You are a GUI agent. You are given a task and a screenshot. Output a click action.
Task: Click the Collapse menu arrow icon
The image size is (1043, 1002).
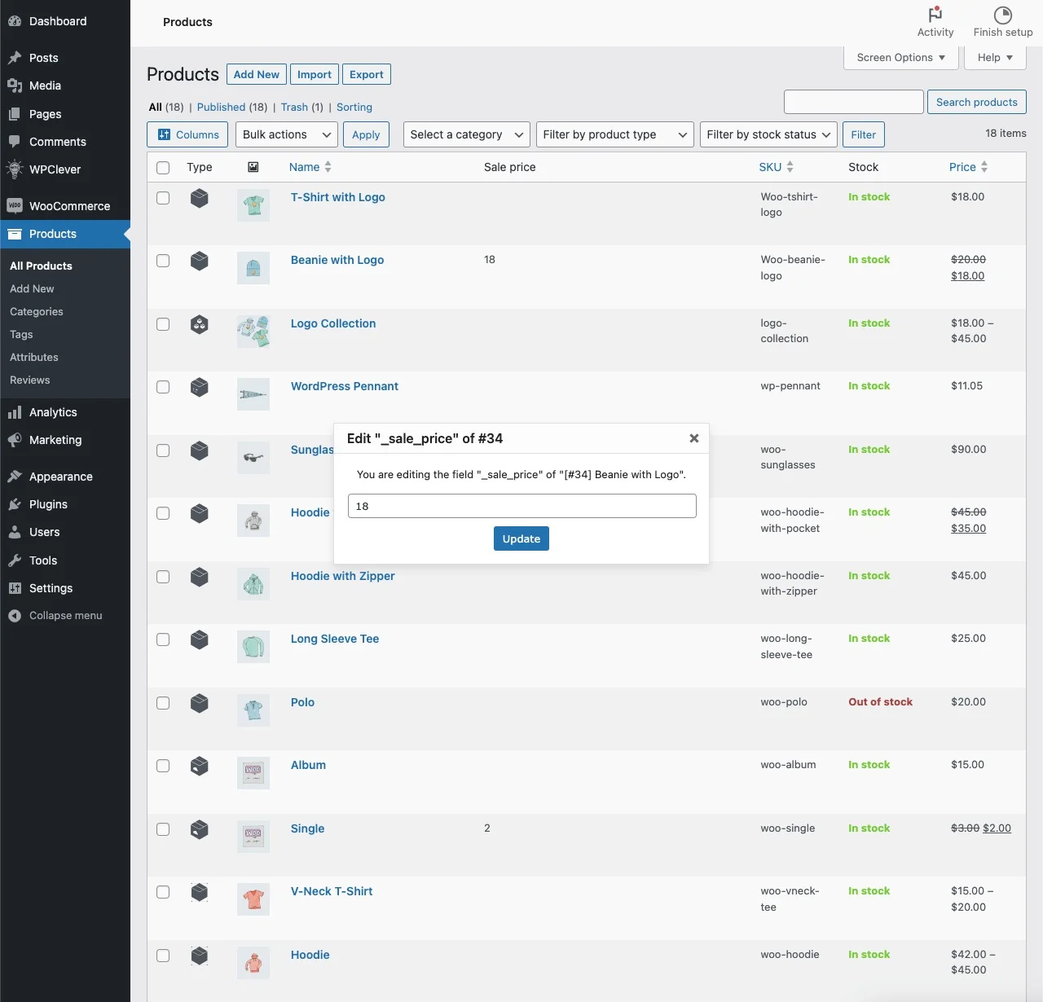(15, 616)
